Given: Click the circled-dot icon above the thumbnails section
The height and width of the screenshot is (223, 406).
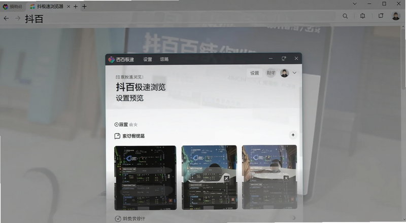Looking at the screenshot, I should pos(117,125).
